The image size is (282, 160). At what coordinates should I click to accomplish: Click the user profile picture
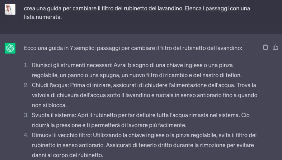tap(10, 9)
